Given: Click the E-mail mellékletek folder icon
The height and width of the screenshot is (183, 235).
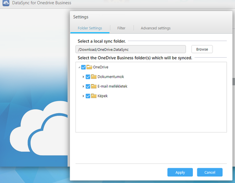Looking at the screenshot, I should 94,86.
